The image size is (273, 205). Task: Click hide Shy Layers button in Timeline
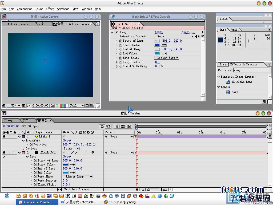click(117, 127)
